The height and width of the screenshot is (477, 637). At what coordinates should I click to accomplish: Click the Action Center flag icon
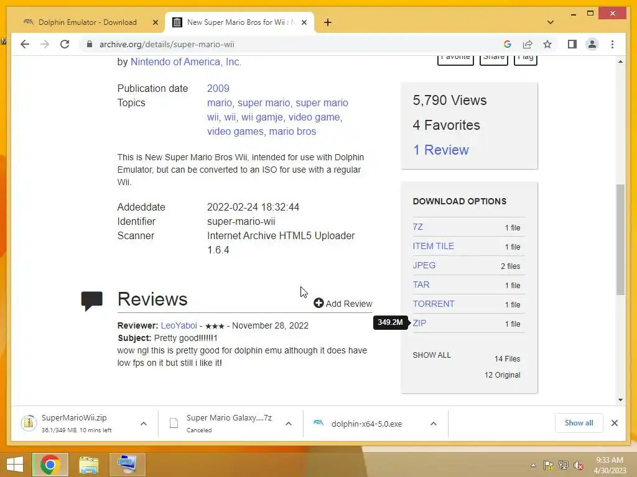tap(548, 465)
